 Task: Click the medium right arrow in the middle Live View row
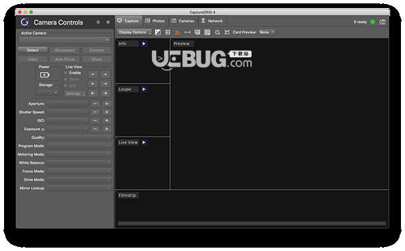pos(105,84)
